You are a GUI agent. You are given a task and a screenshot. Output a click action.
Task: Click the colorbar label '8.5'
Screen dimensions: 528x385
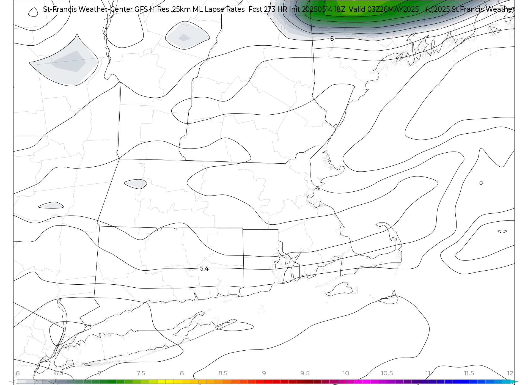223,373
